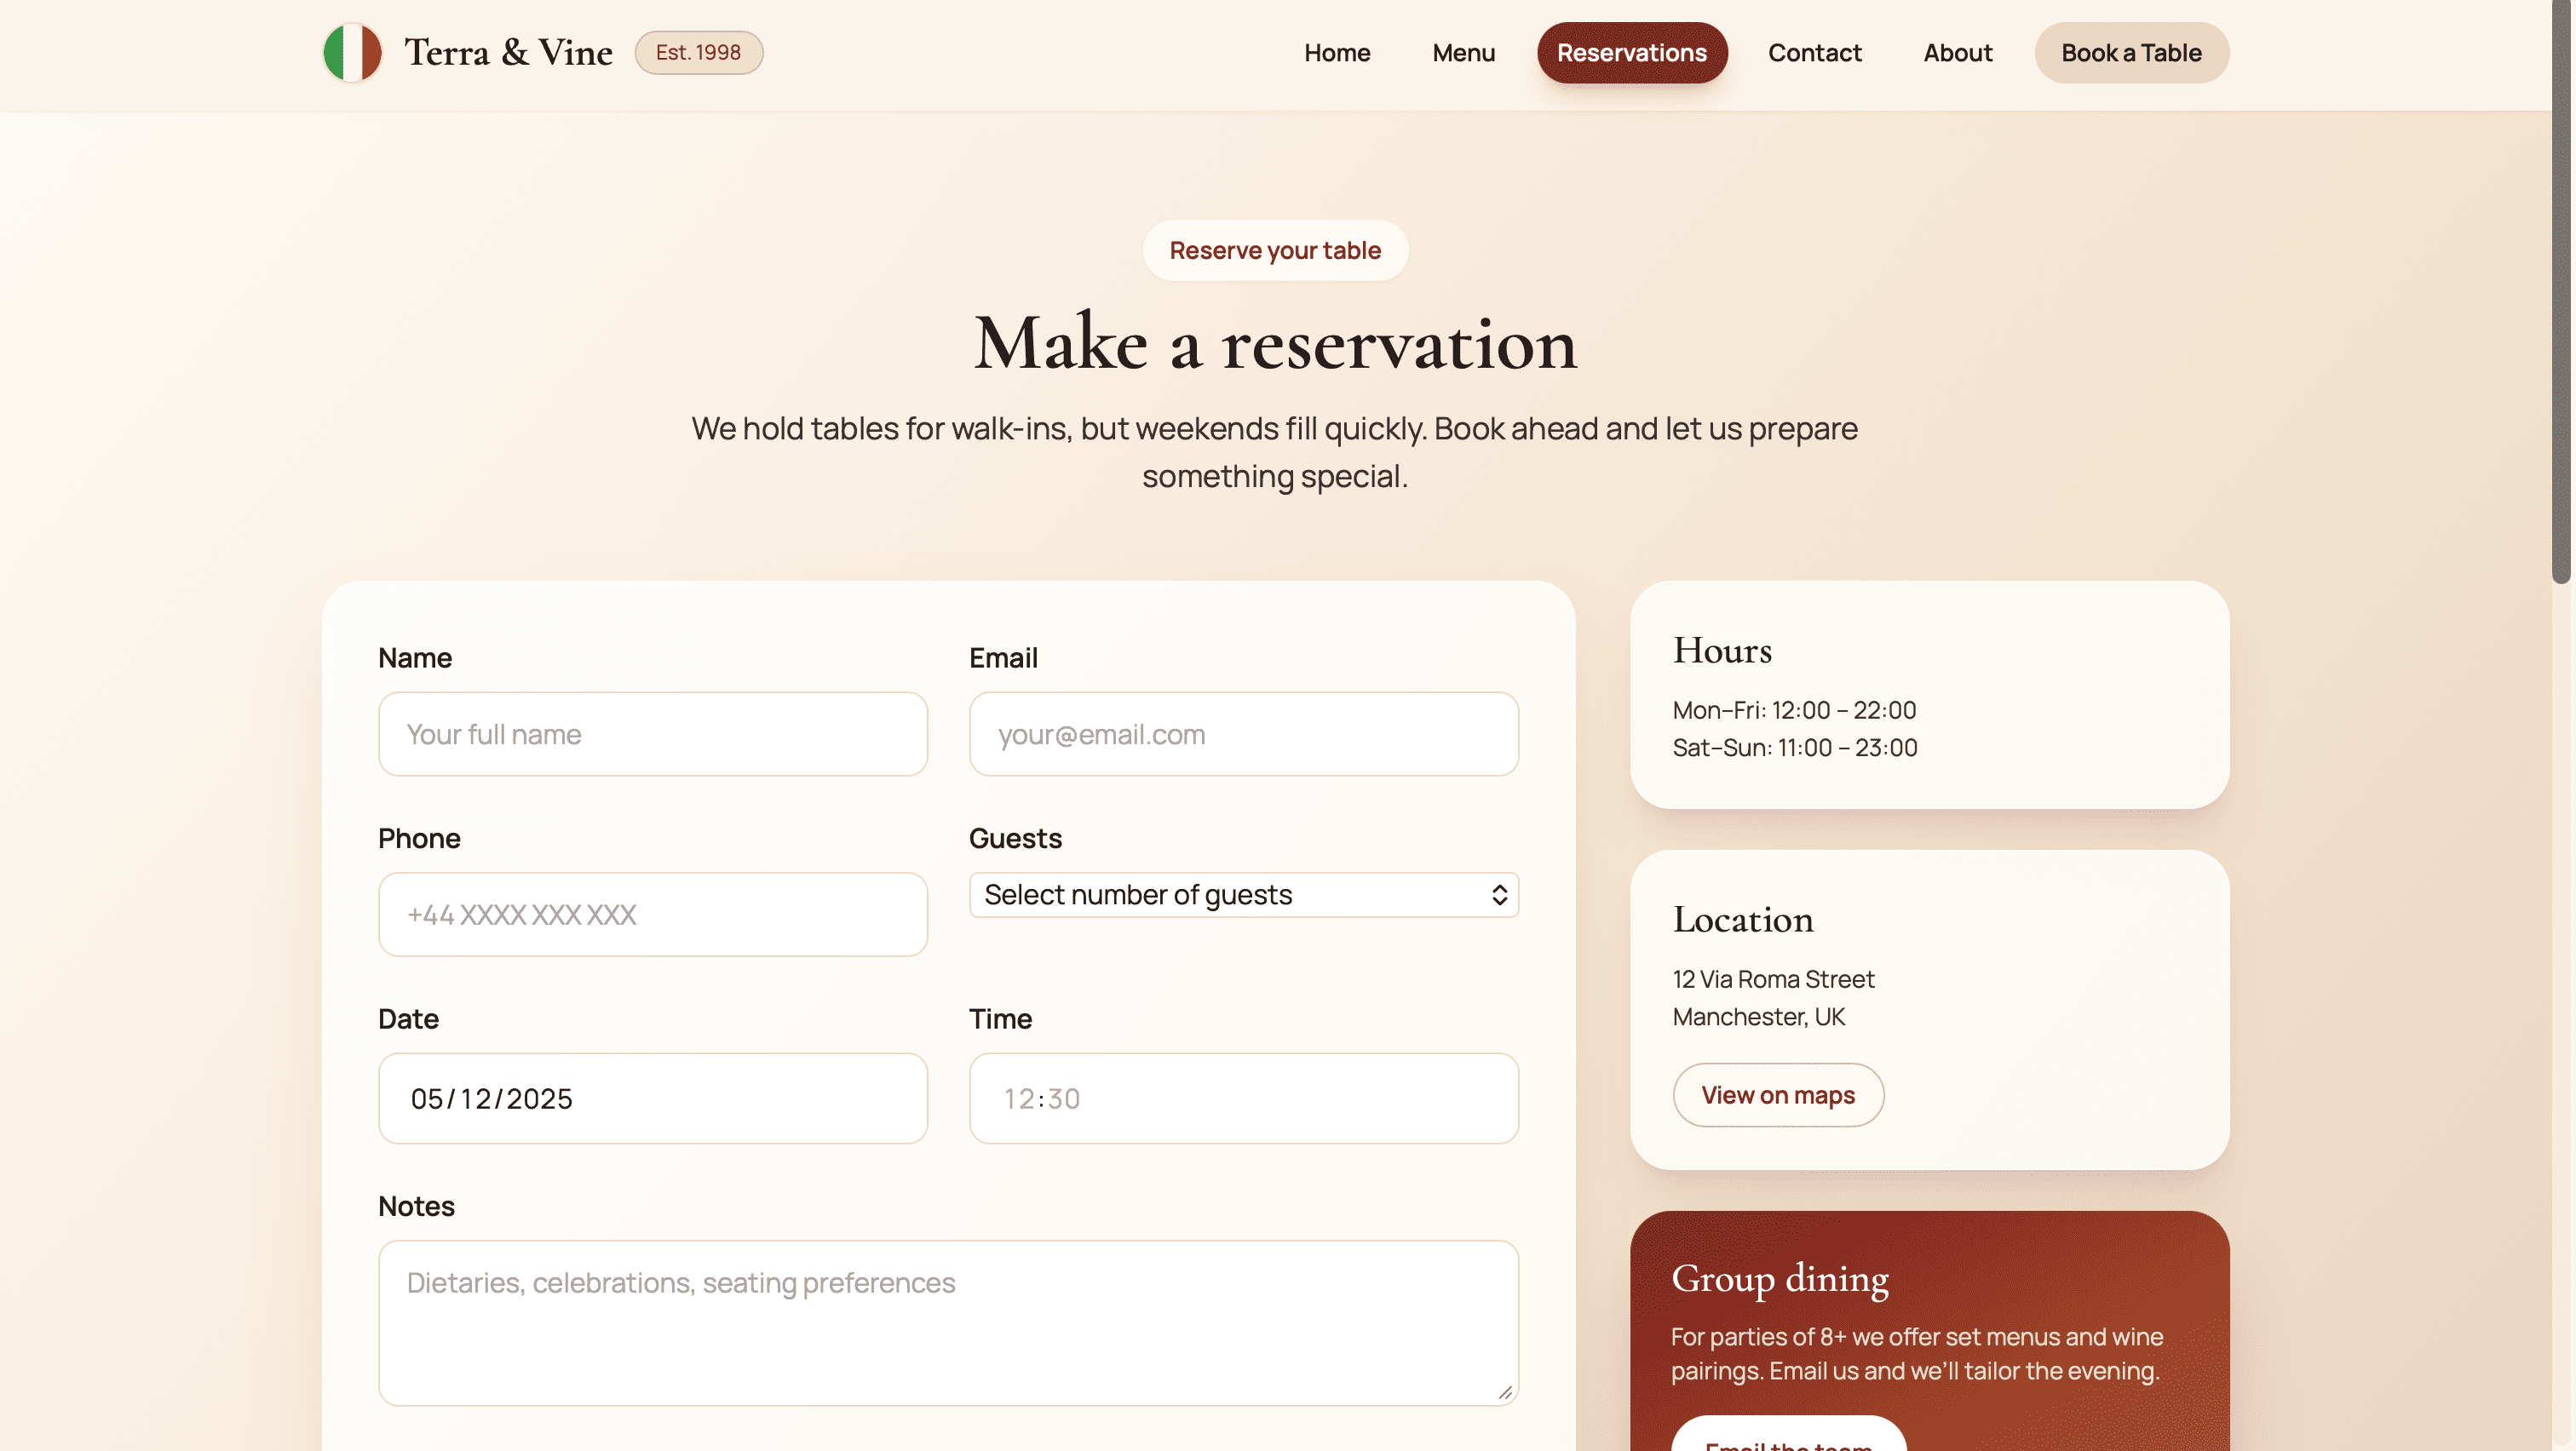2576x1451 pixels.
Task: Focus the Name input field
Action: pyautogui.click(x=652, y=733)
